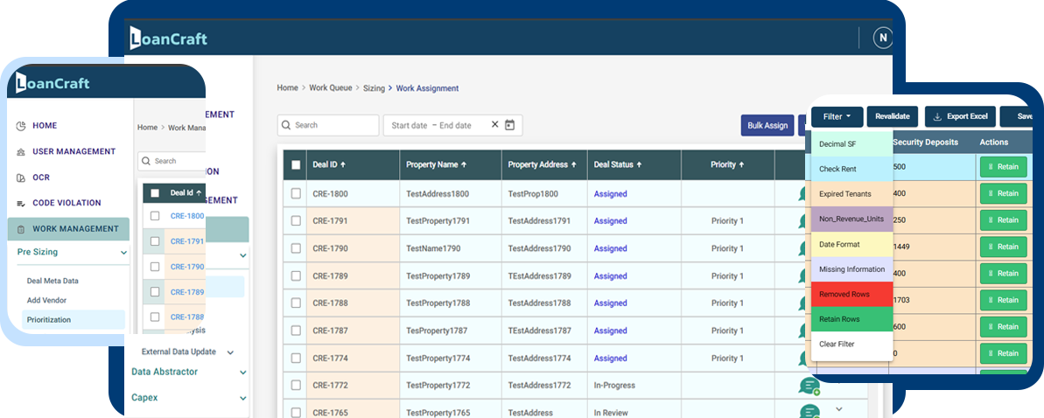Tick the checkbox for deal CRE-1774
This screenshot has width=1044, height=418.
pyautogui.click(x=297, y=358)
